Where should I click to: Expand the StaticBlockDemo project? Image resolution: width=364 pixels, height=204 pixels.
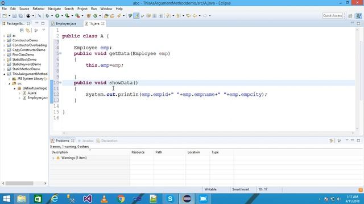pos(4,59)
